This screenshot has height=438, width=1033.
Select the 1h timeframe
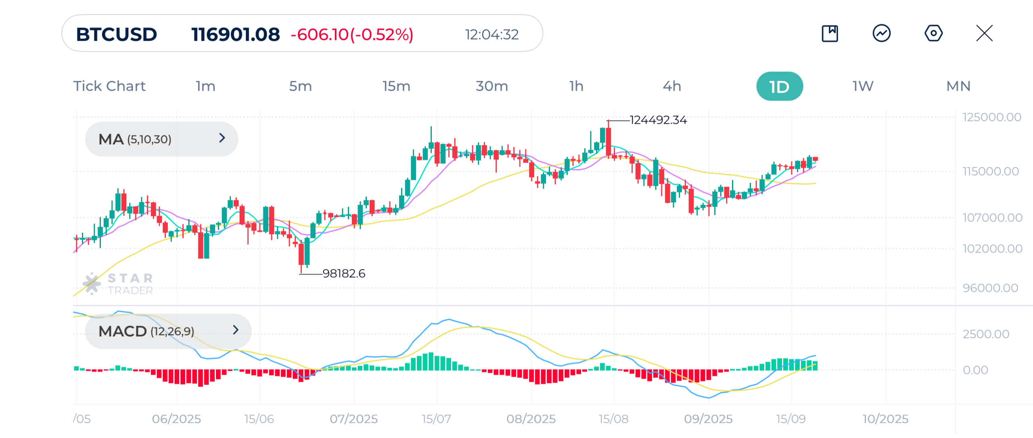point(576,86)
